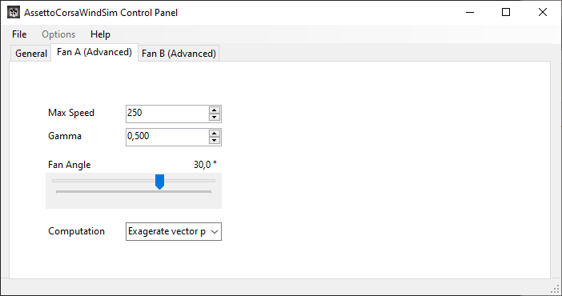The image size is (562, 296).
Task: Decrease Max Speed with the down arrow
Action: pyautogui.click(x=215, y=117)
